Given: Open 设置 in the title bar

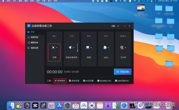Looking at the screenshot, I should tap(113, 26).
